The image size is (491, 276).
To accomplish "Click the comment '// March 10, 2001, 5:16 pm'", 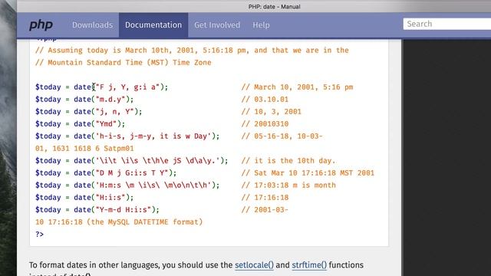I will (x=297, y=87).
